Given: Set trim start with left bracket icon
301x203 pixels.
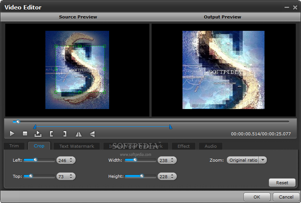Looking at the screenshot, I should [51, 134].
